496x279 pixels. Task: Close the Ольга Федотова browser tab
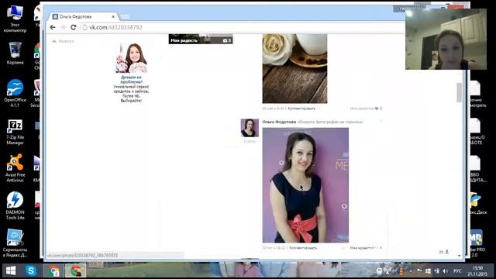tap(113, 16)
